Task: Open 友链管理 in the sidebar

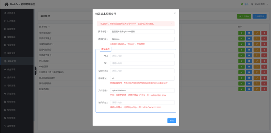Action: 17,126
